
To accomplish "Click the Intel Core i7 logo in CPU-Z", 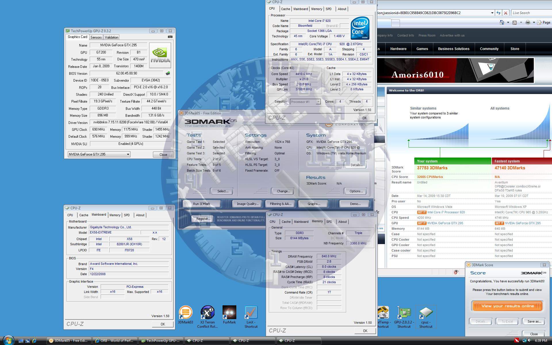I will 360,28.
